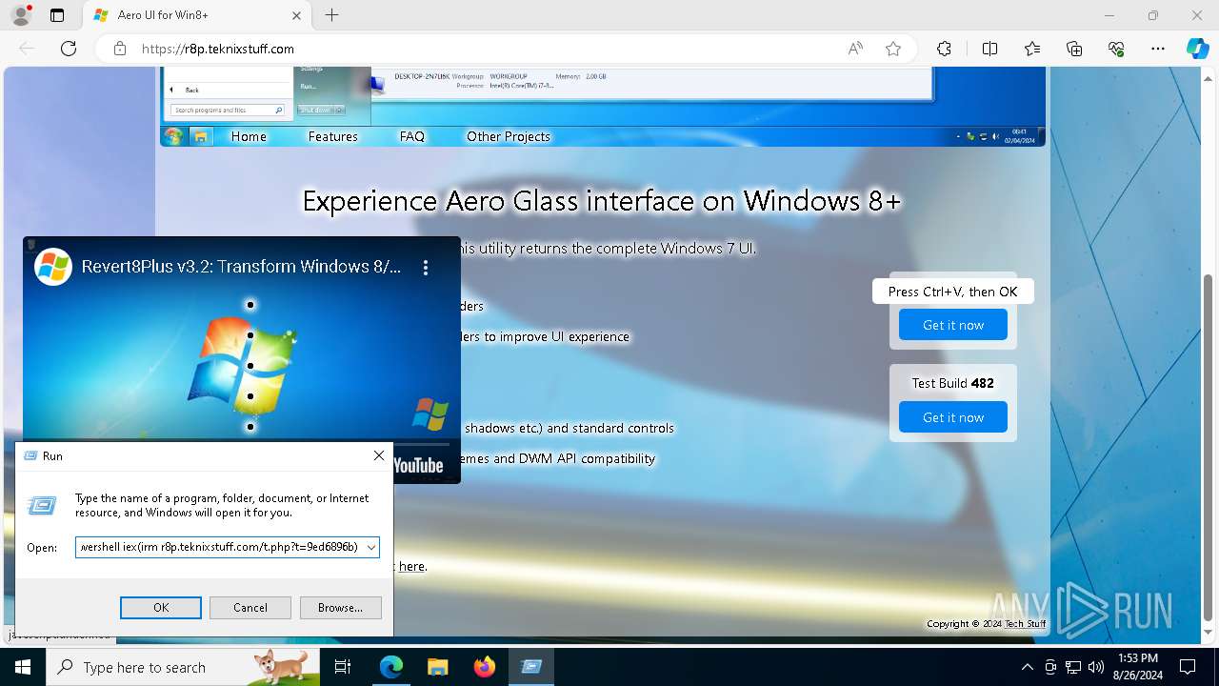Add this page to favorites star
This screenshot has width=1219, height=686.
(x=893, y=49)
